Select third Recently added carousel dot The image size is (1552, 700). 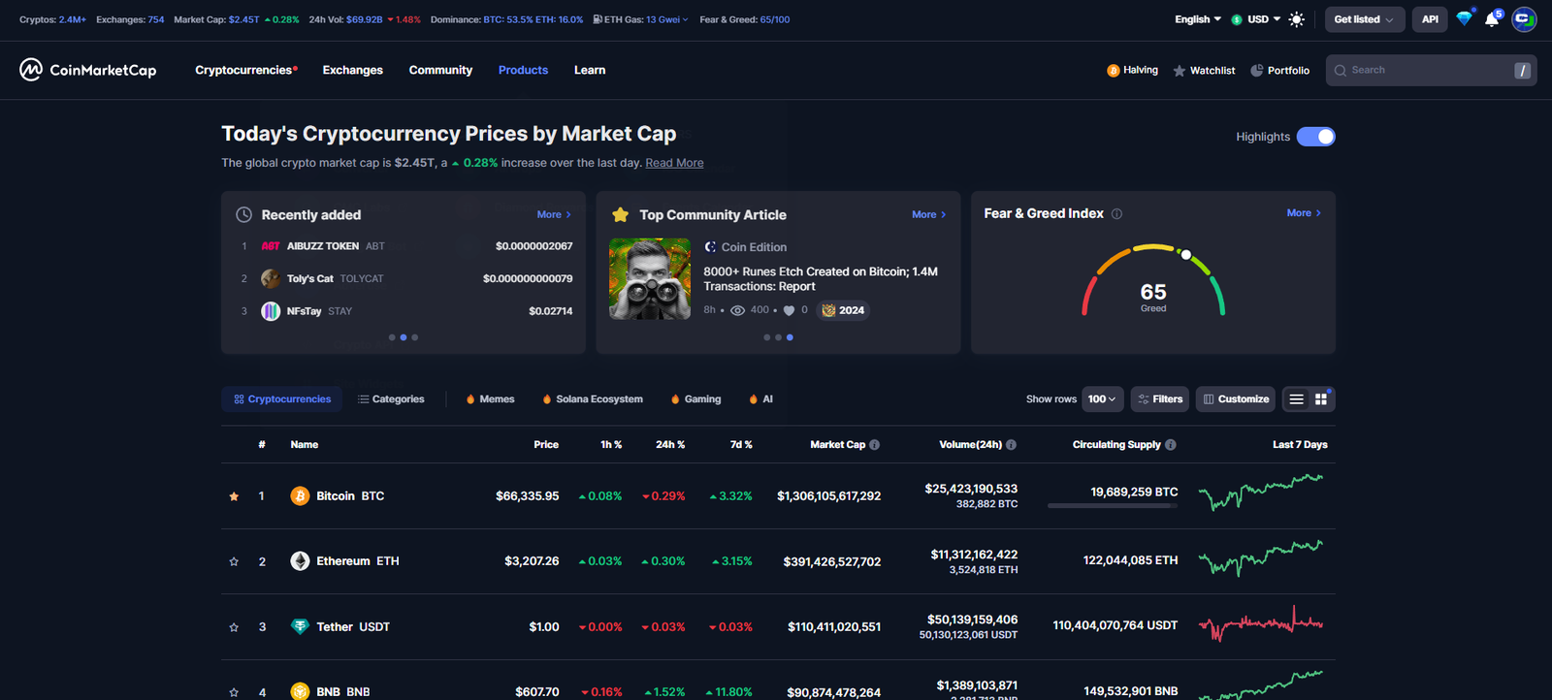[415, 337]
